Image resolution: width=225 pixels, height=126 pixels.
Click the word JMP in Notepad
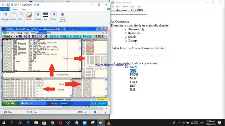(133, 90)
